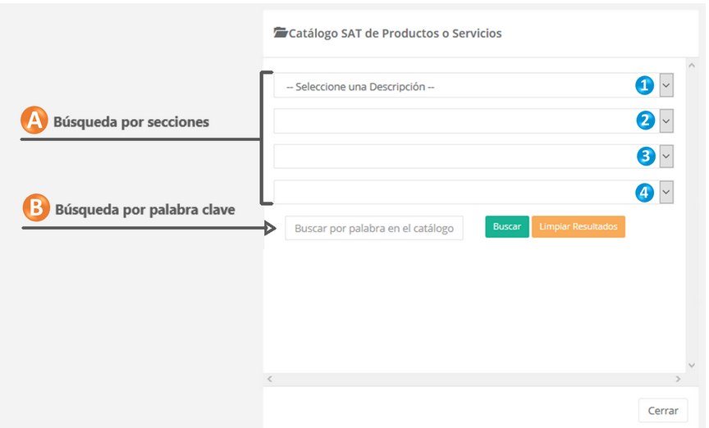Click the 'Búsqueda por palabra clave' label
709x428 pixels.
click(144, 210)
